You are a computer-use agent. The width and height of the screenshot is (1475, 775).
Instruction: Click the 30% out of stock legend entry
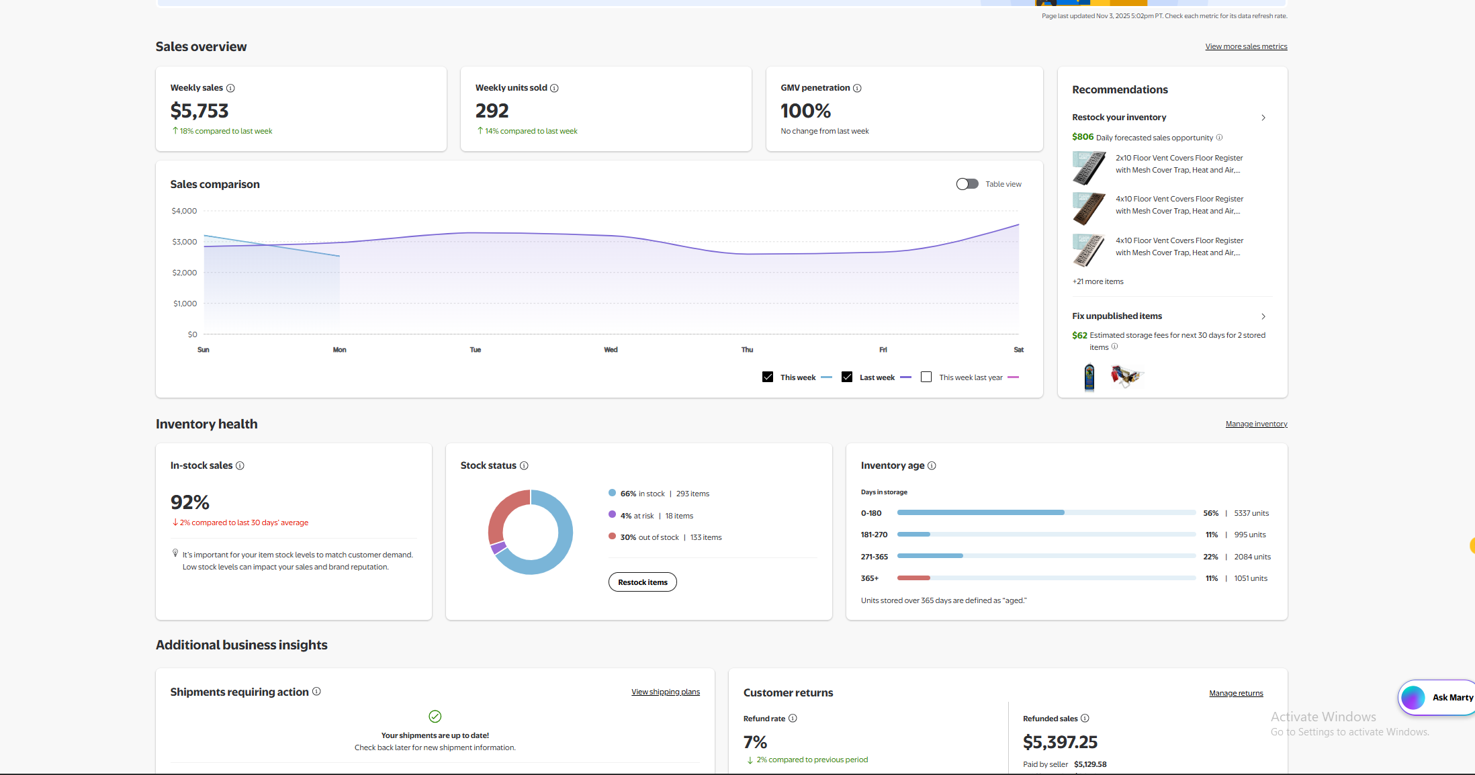click(x=665, y=537)
